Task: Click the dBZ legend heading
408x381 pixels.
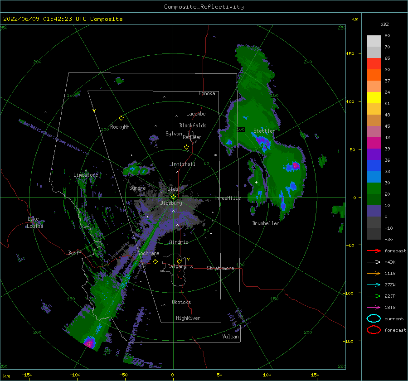Action: (384, 24)
